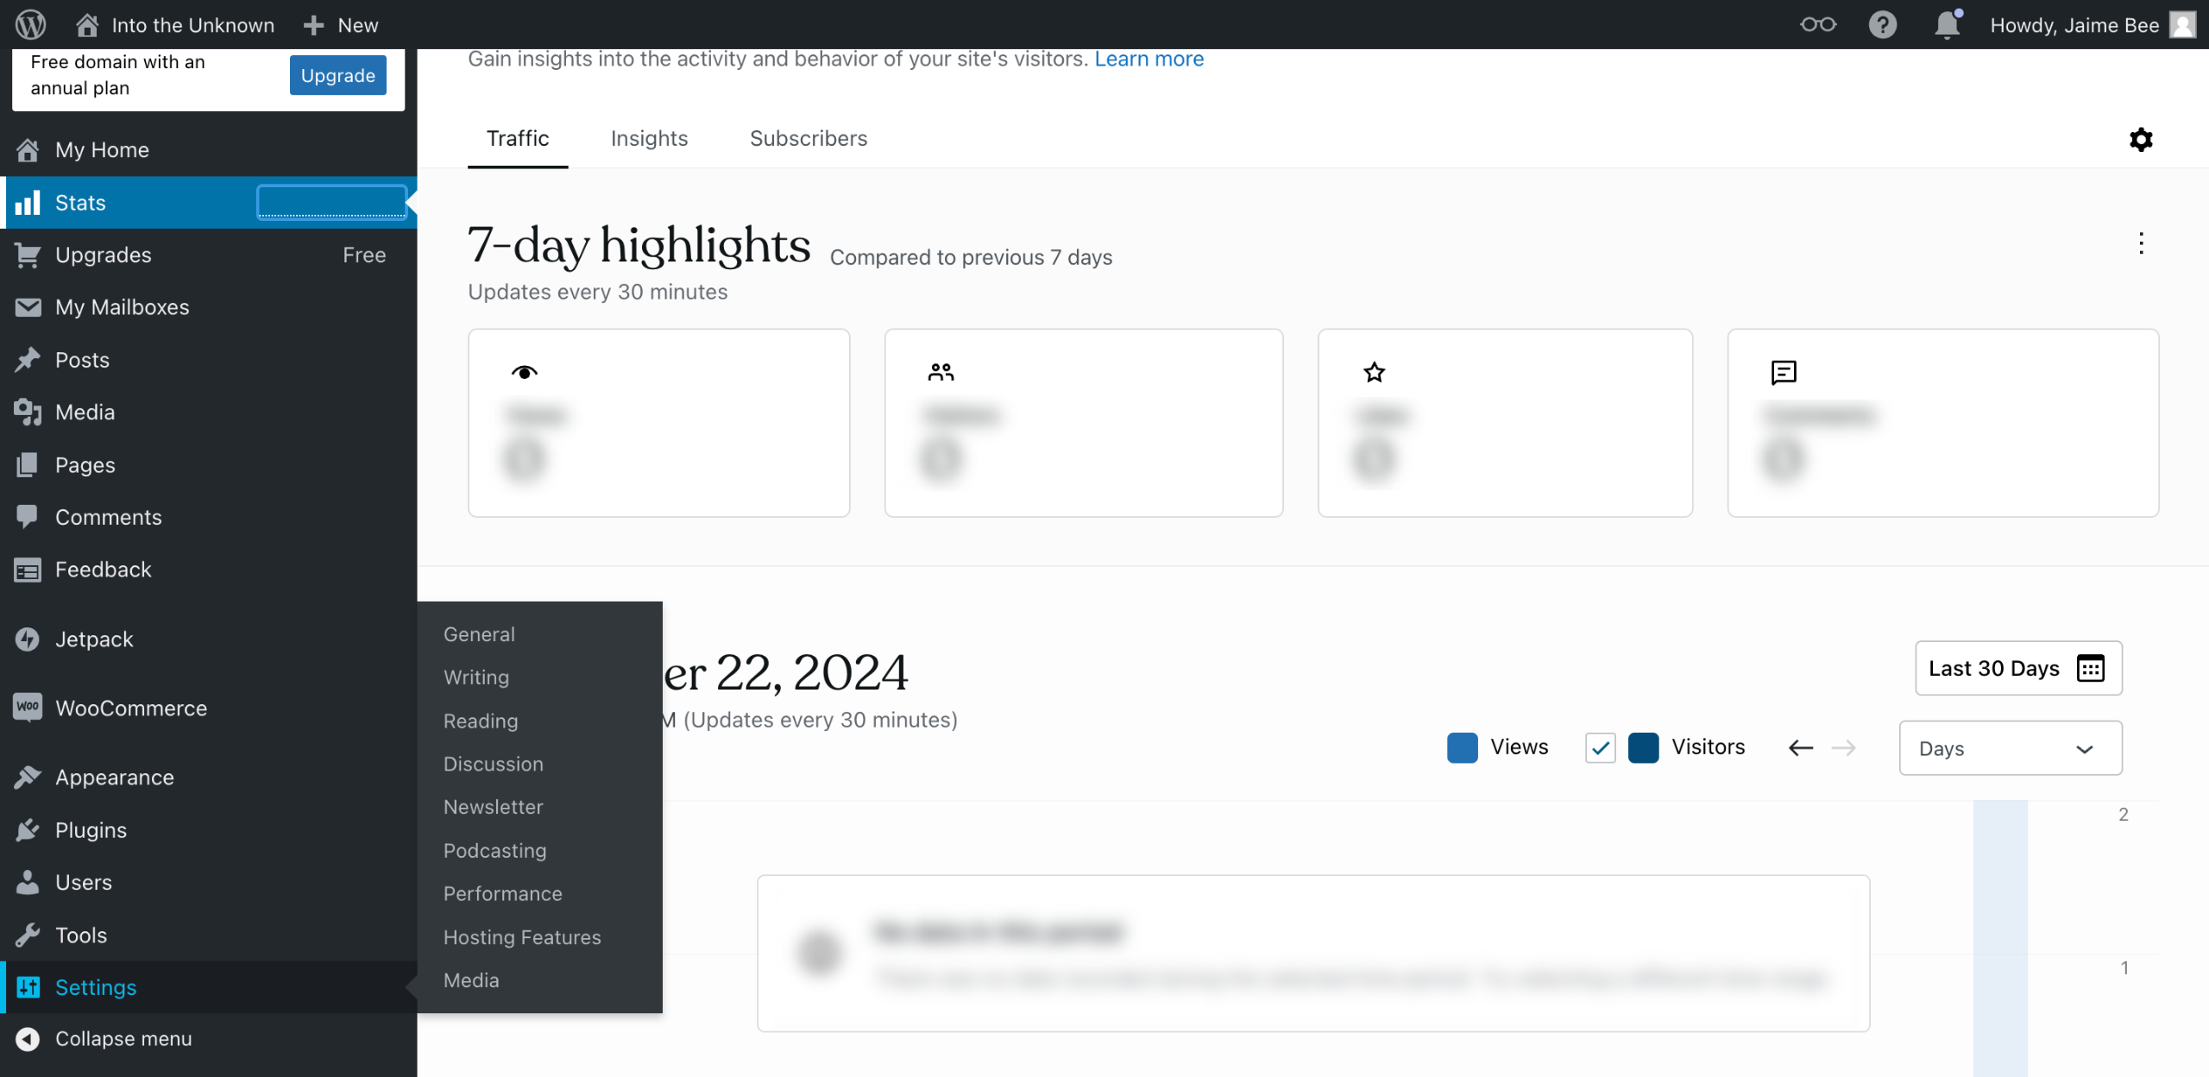Click the Collapse menu icon

coord(28,1039)
